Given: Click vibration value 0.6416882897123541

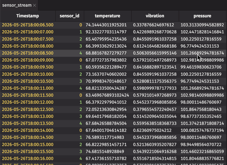Looking at the screenshot, I should 155,67.
